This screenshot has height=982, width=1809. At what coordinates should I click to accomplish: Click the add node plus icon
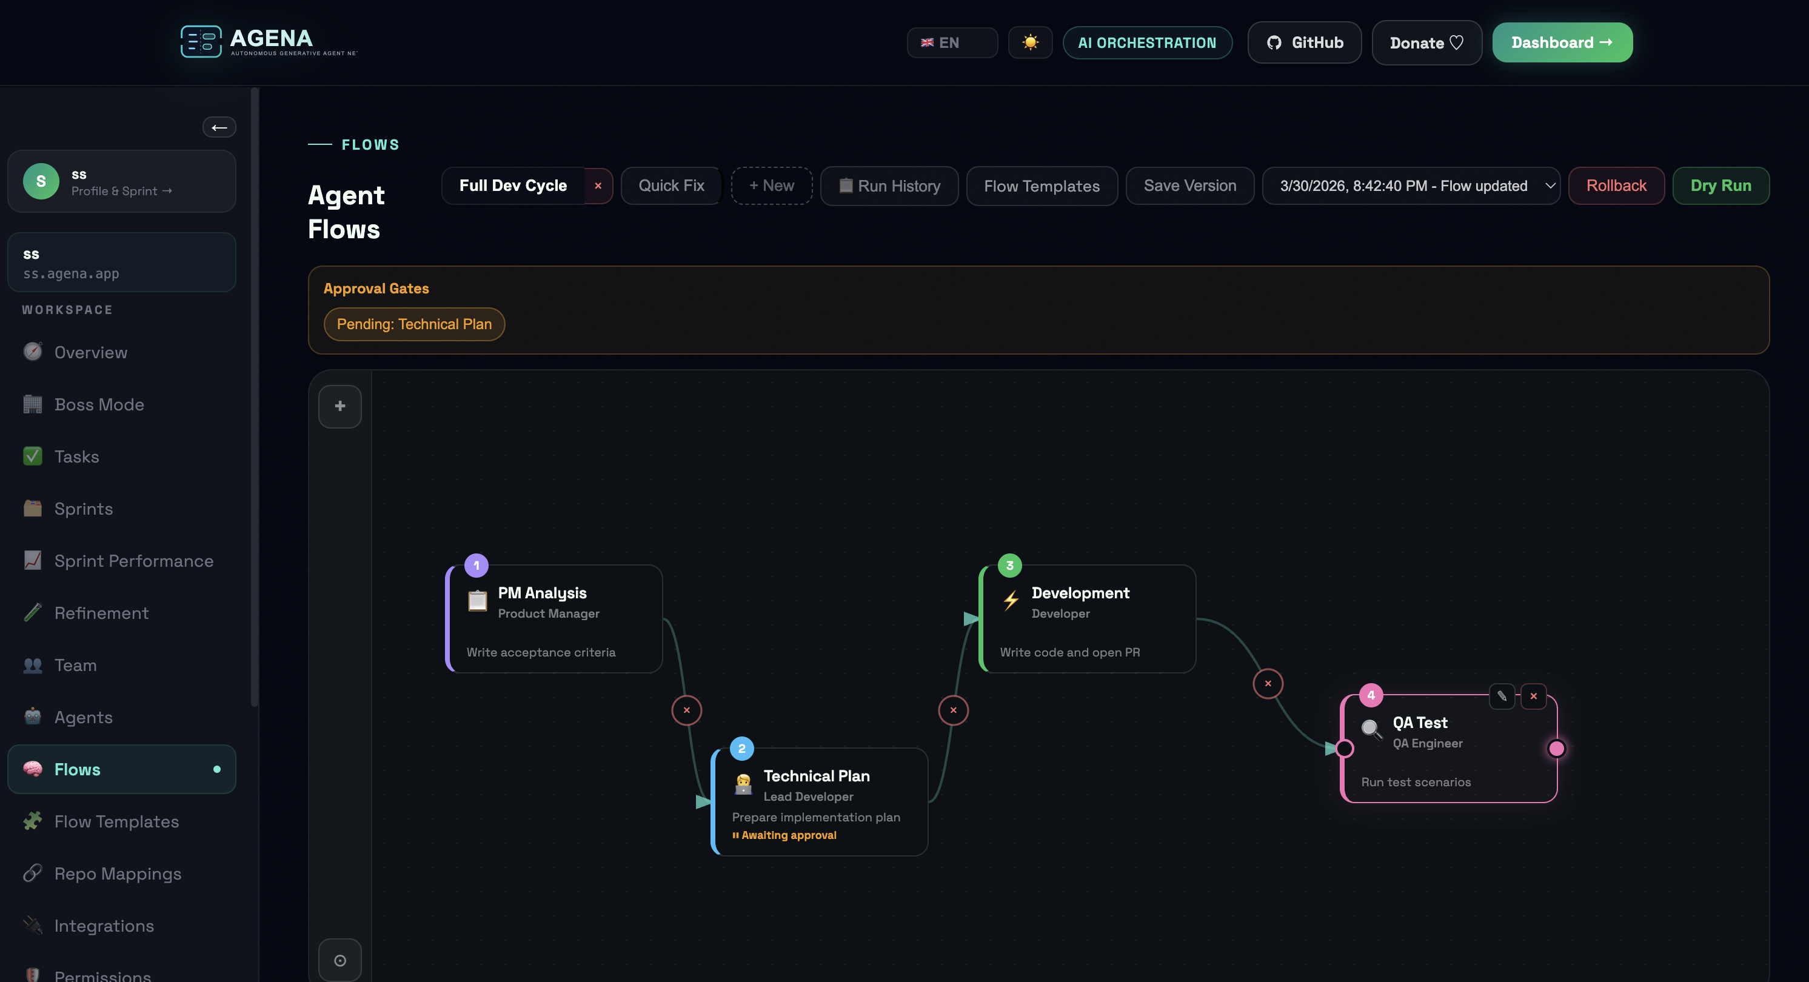340,406
